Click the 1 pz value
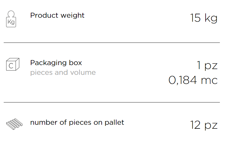Viewport: 225px width, 143px height. click(207, 65)
